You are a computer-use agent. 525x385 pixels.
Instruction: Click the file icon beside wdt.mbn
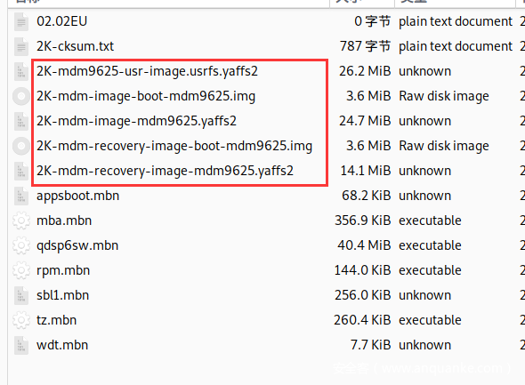21,345
